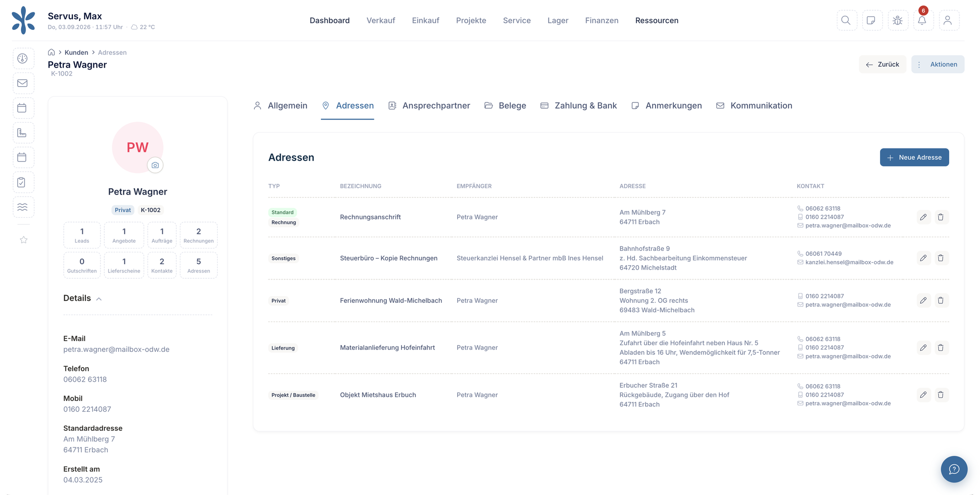The image size is (980, 495).
Task: Open the 5 Adressen stat tile
Action: (198, 265)
